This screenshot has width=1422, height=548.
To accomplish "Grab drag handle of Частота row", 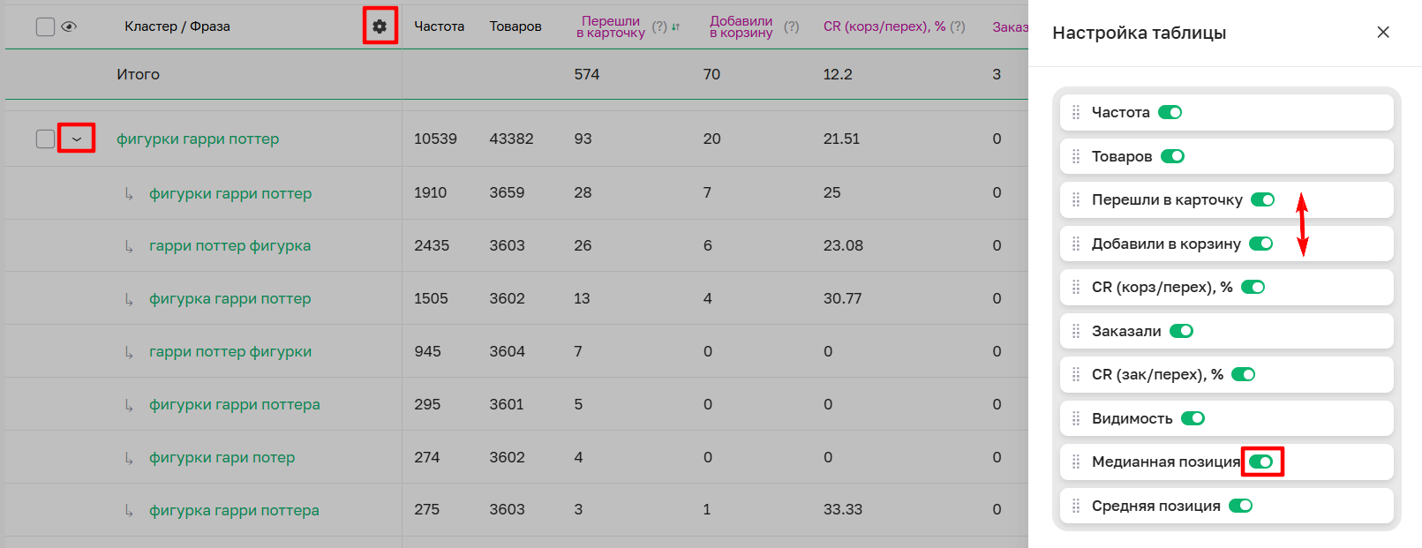I will pos(1076,112).
